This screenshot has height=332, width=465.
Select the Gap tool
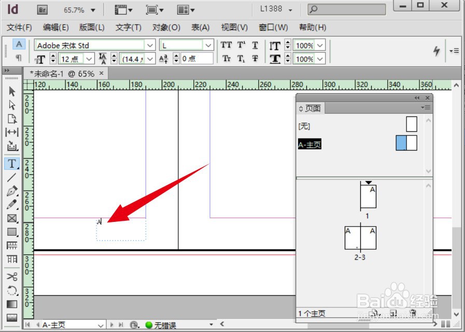coord(12,132)
